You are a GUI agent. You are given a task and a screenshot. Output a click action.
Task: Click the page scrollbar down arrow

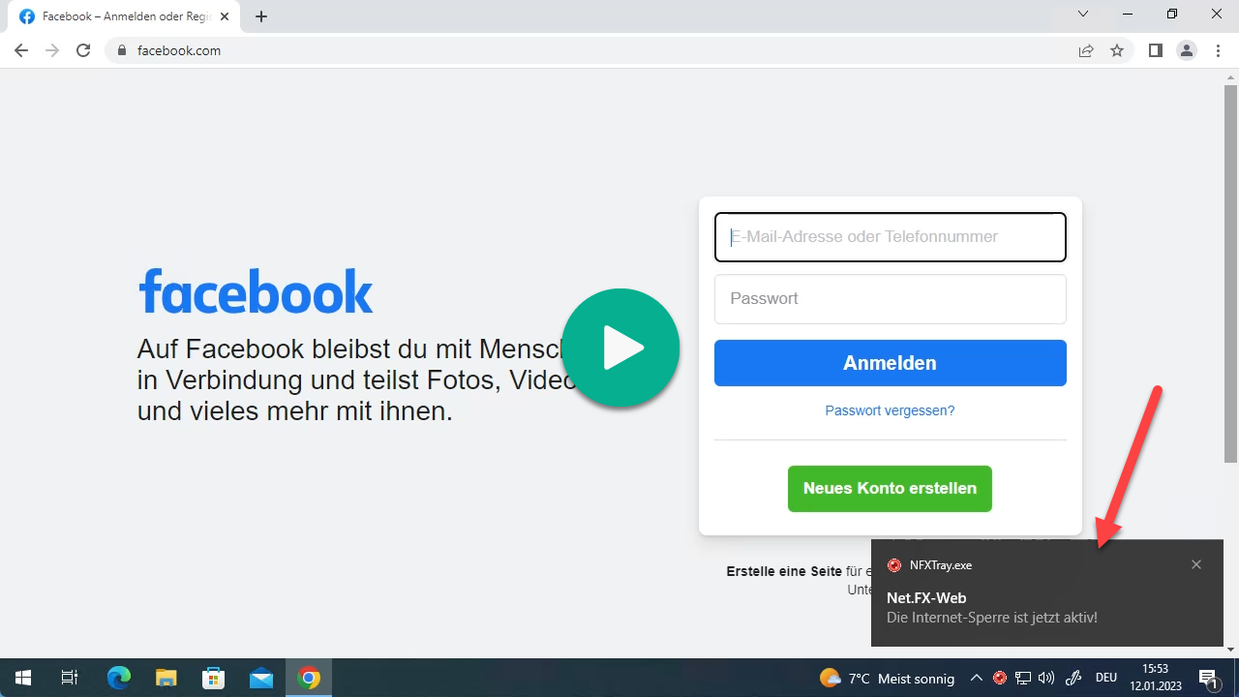1231,650
